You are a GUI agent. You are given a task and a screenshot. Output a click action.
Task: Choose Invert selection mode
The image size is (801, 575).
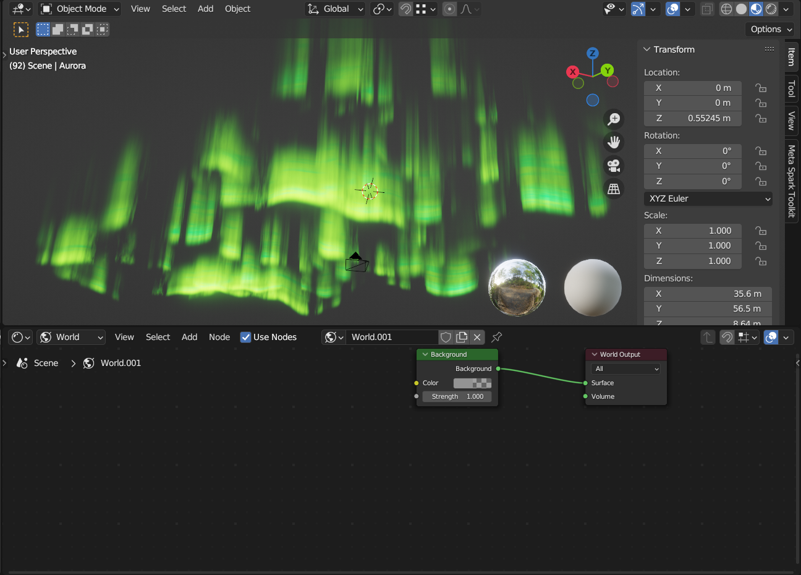click(x=87, y=29)
